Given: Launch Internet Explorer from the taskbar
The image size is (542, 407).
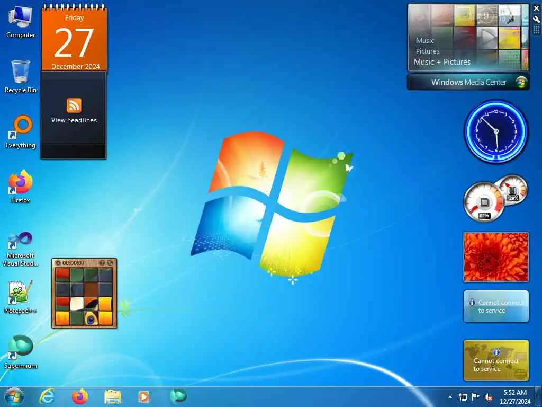Looking at the screenshot, I should pyautogui.click(x=47, y=396).
